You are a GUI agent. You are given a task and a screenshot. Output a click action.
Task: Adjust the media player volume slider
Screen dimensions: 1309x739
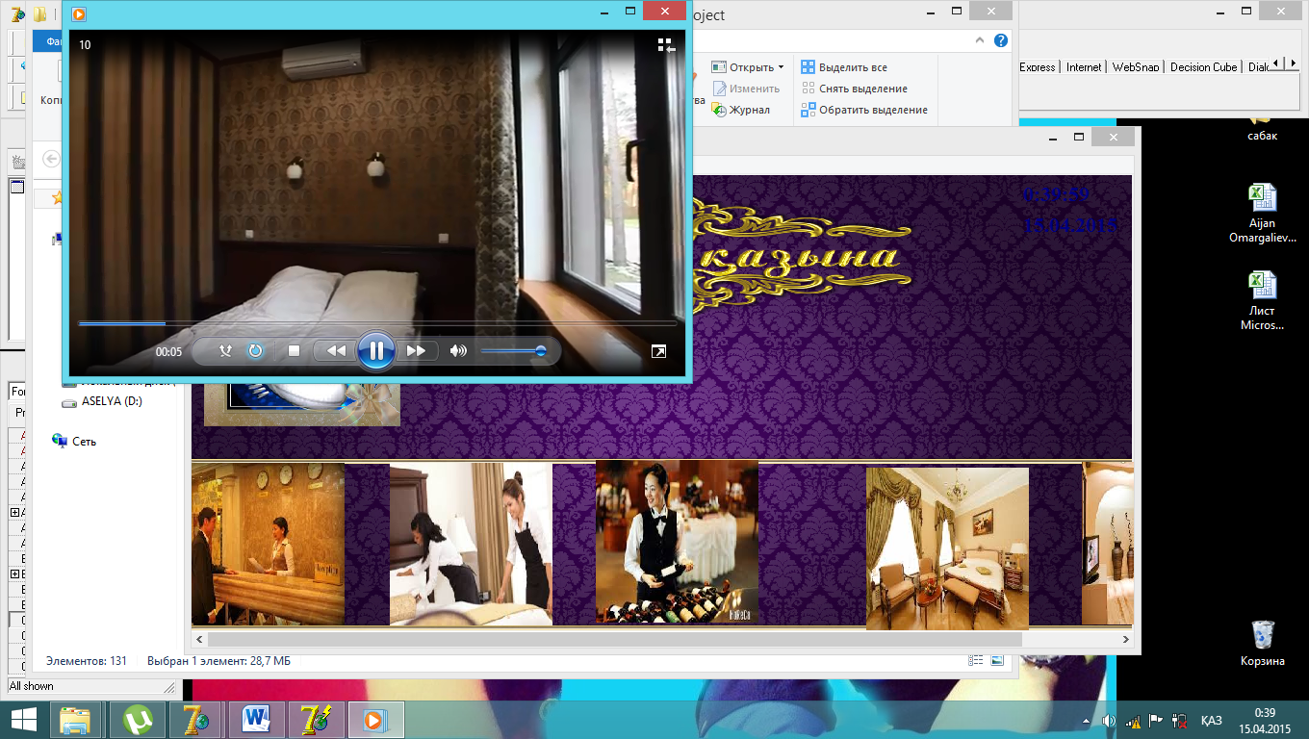click(514, 351)
